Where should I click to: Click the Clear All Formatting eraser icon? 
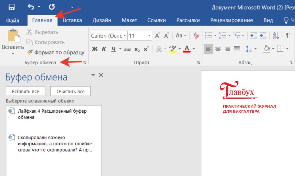[x=196, y=36]
